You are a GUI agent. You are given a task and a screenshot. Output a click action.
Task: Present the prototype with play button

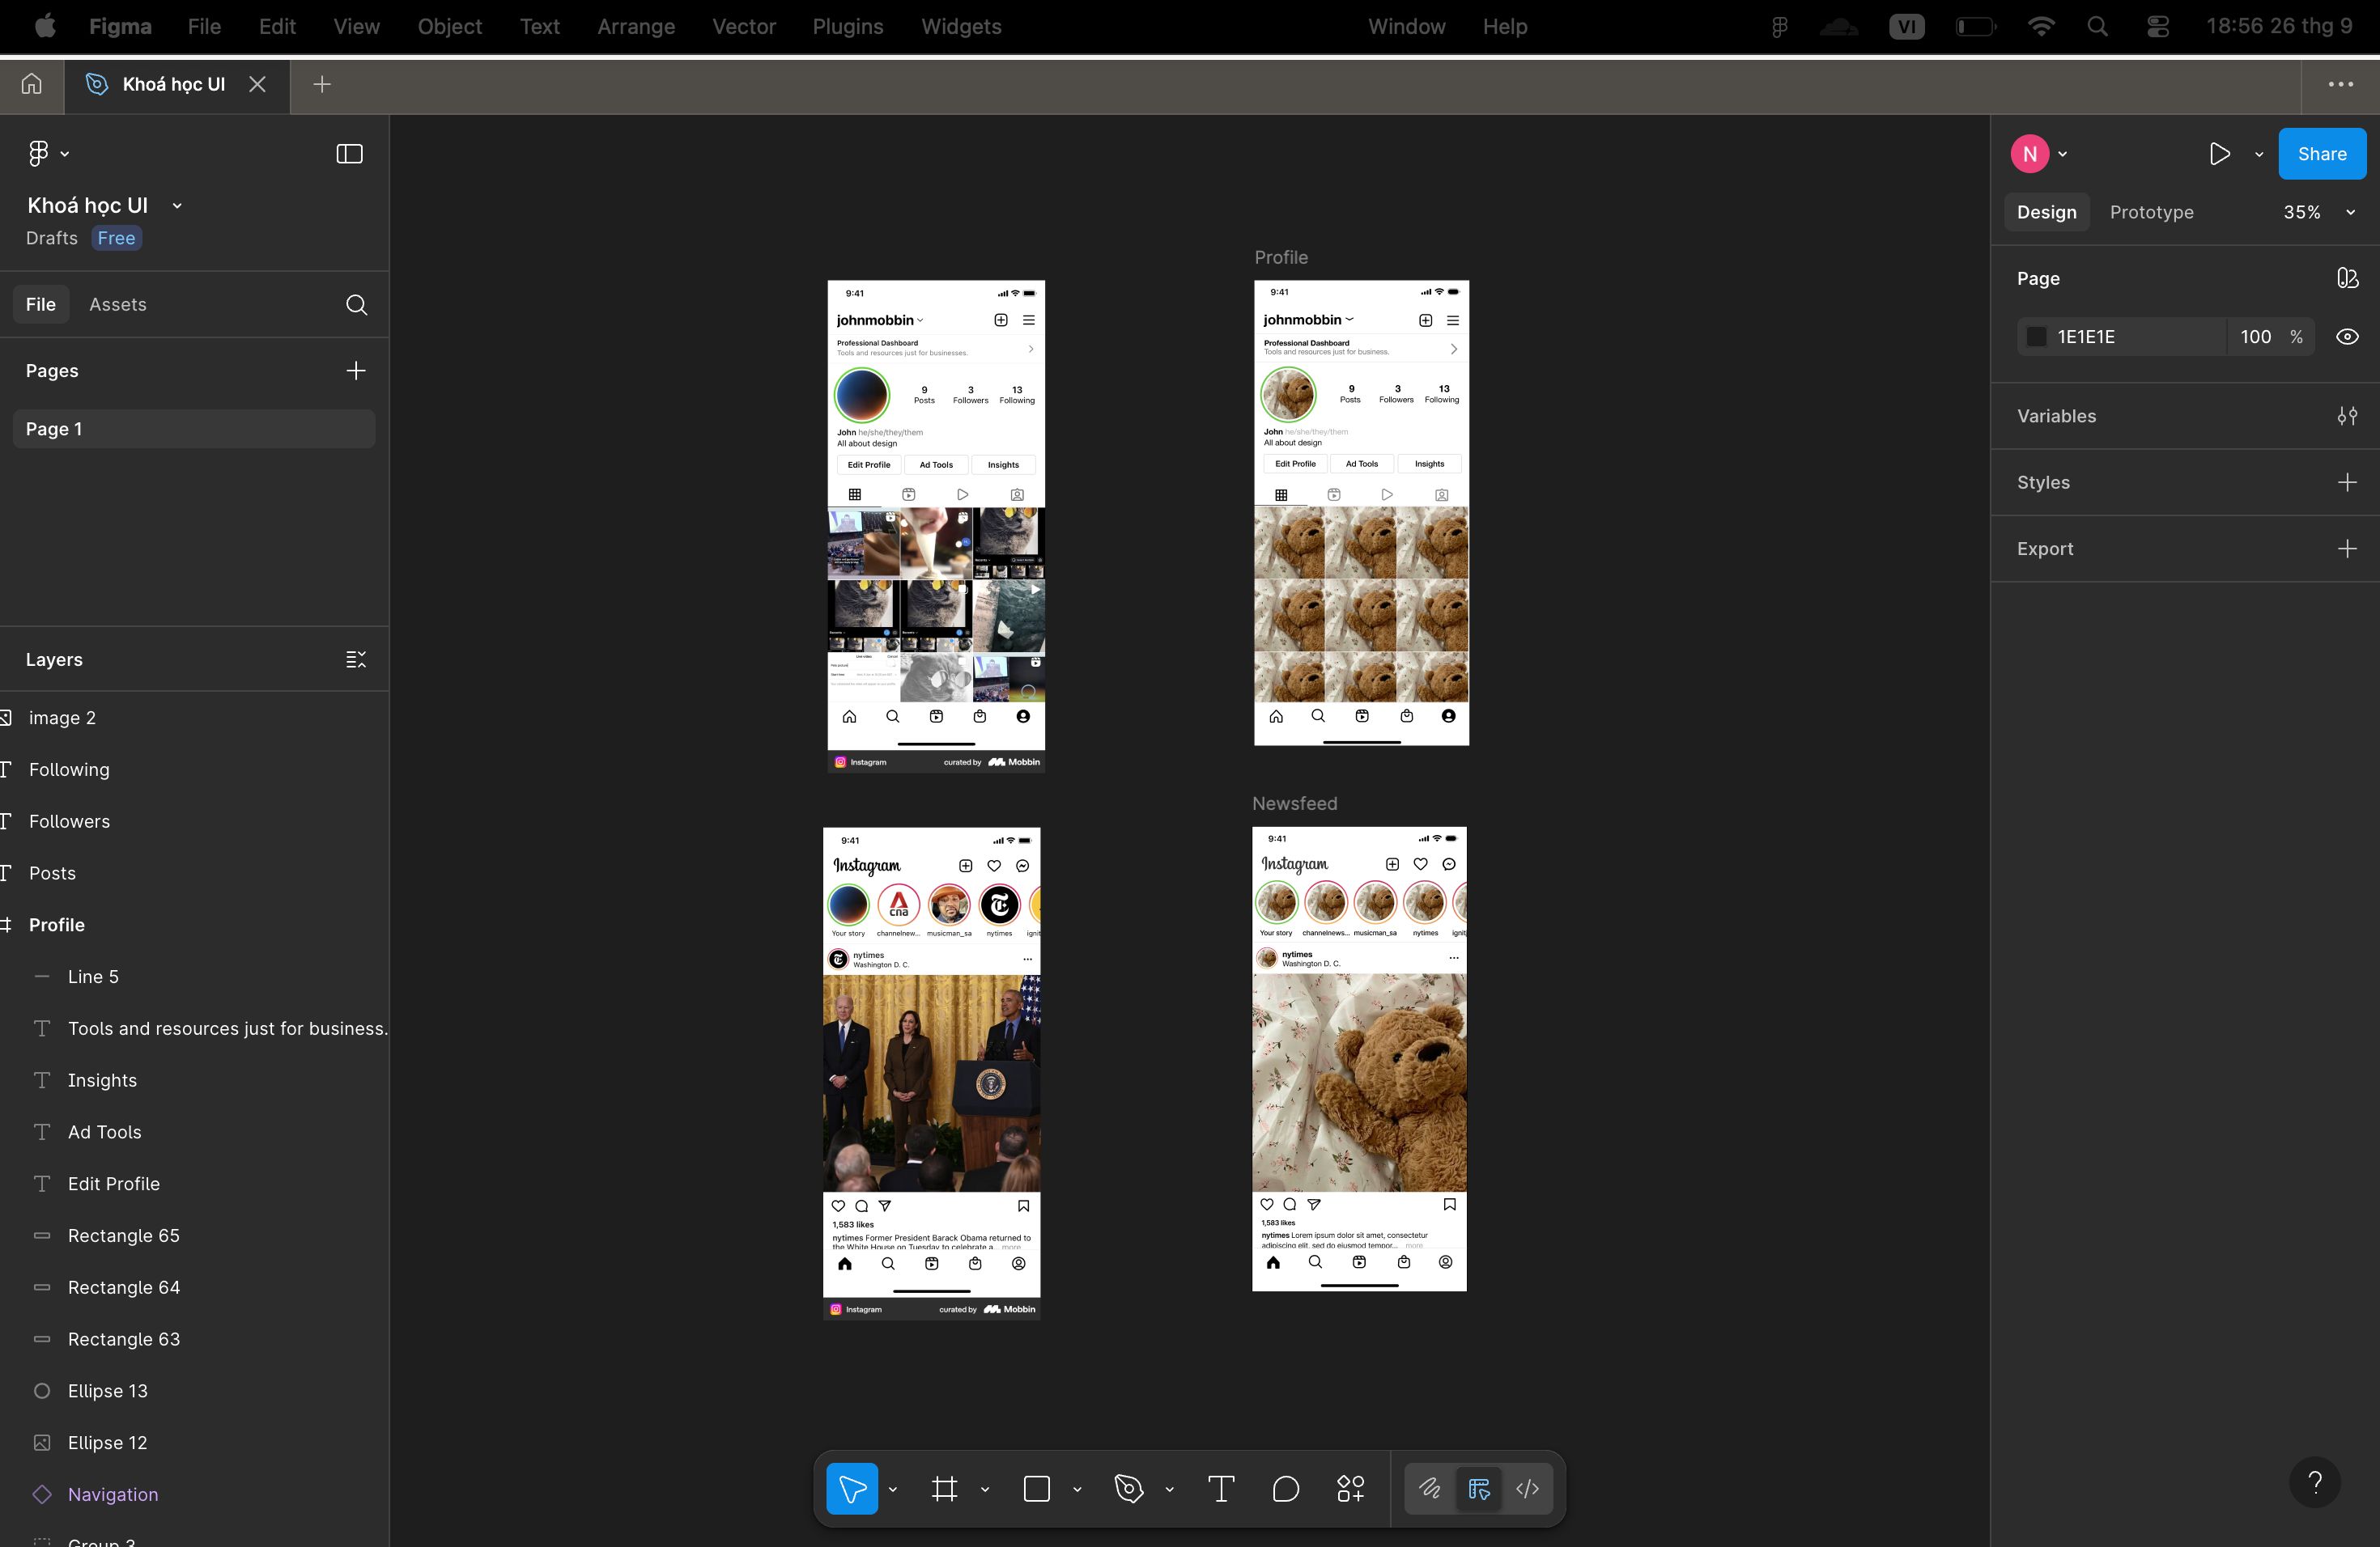tap(2219, 154)
